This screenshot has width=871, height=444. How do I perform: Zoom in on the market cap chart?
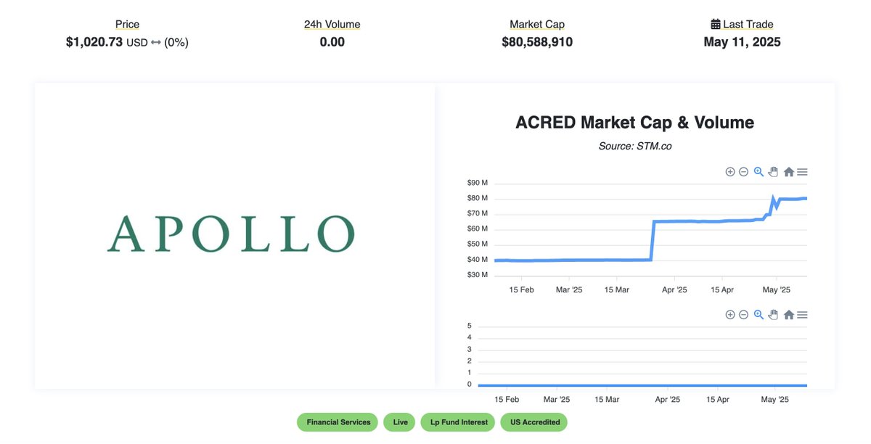[x=730, y=172]
